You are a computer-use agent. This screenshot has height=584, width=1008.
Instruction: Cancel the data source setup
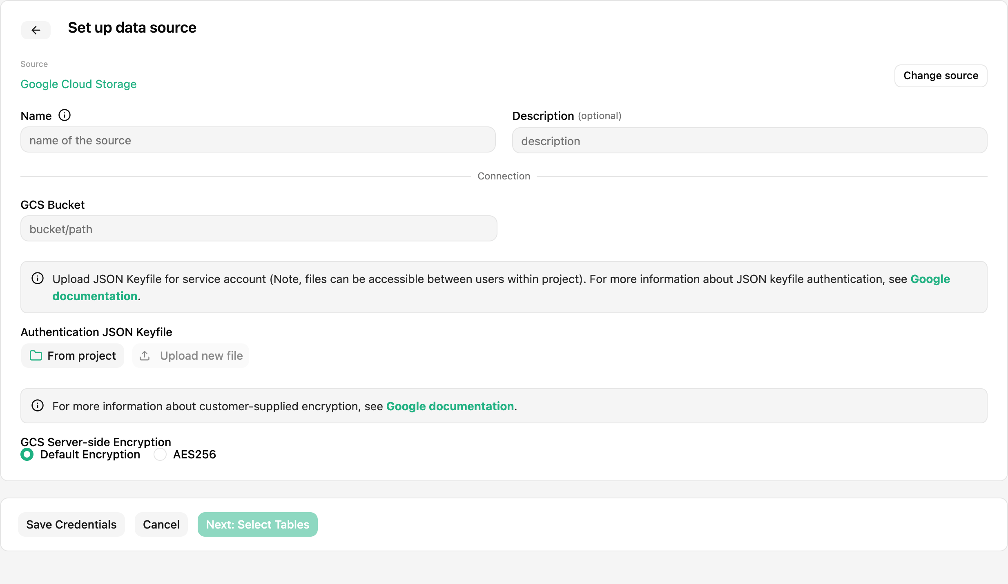(x=161, y=524)
